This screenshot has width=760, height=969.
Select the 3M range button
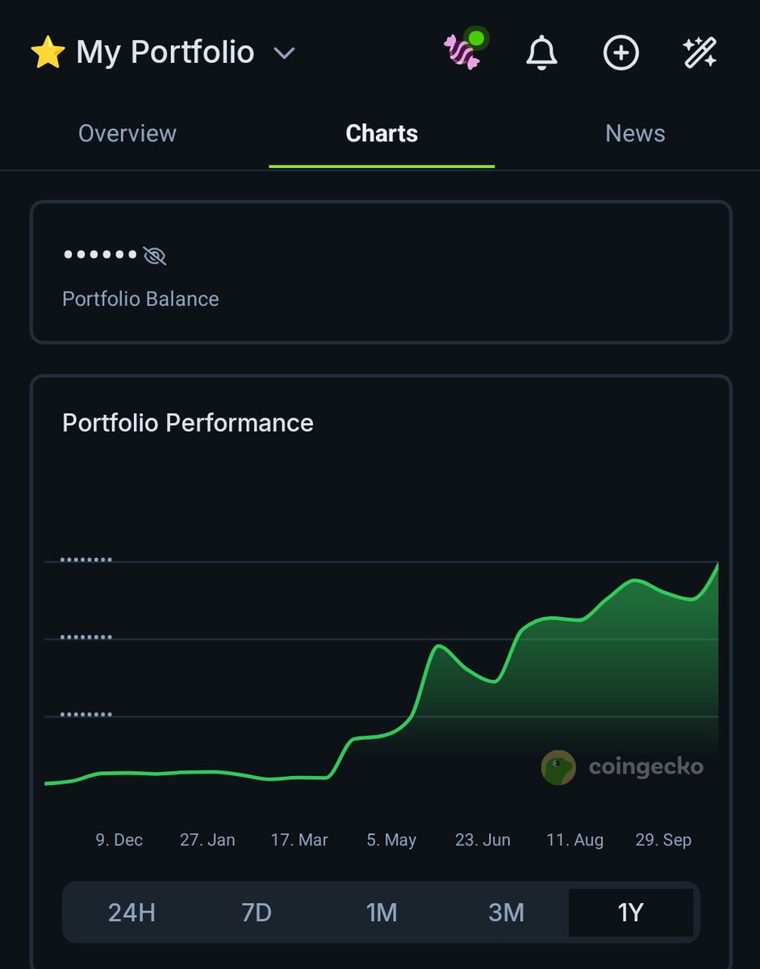507,912
